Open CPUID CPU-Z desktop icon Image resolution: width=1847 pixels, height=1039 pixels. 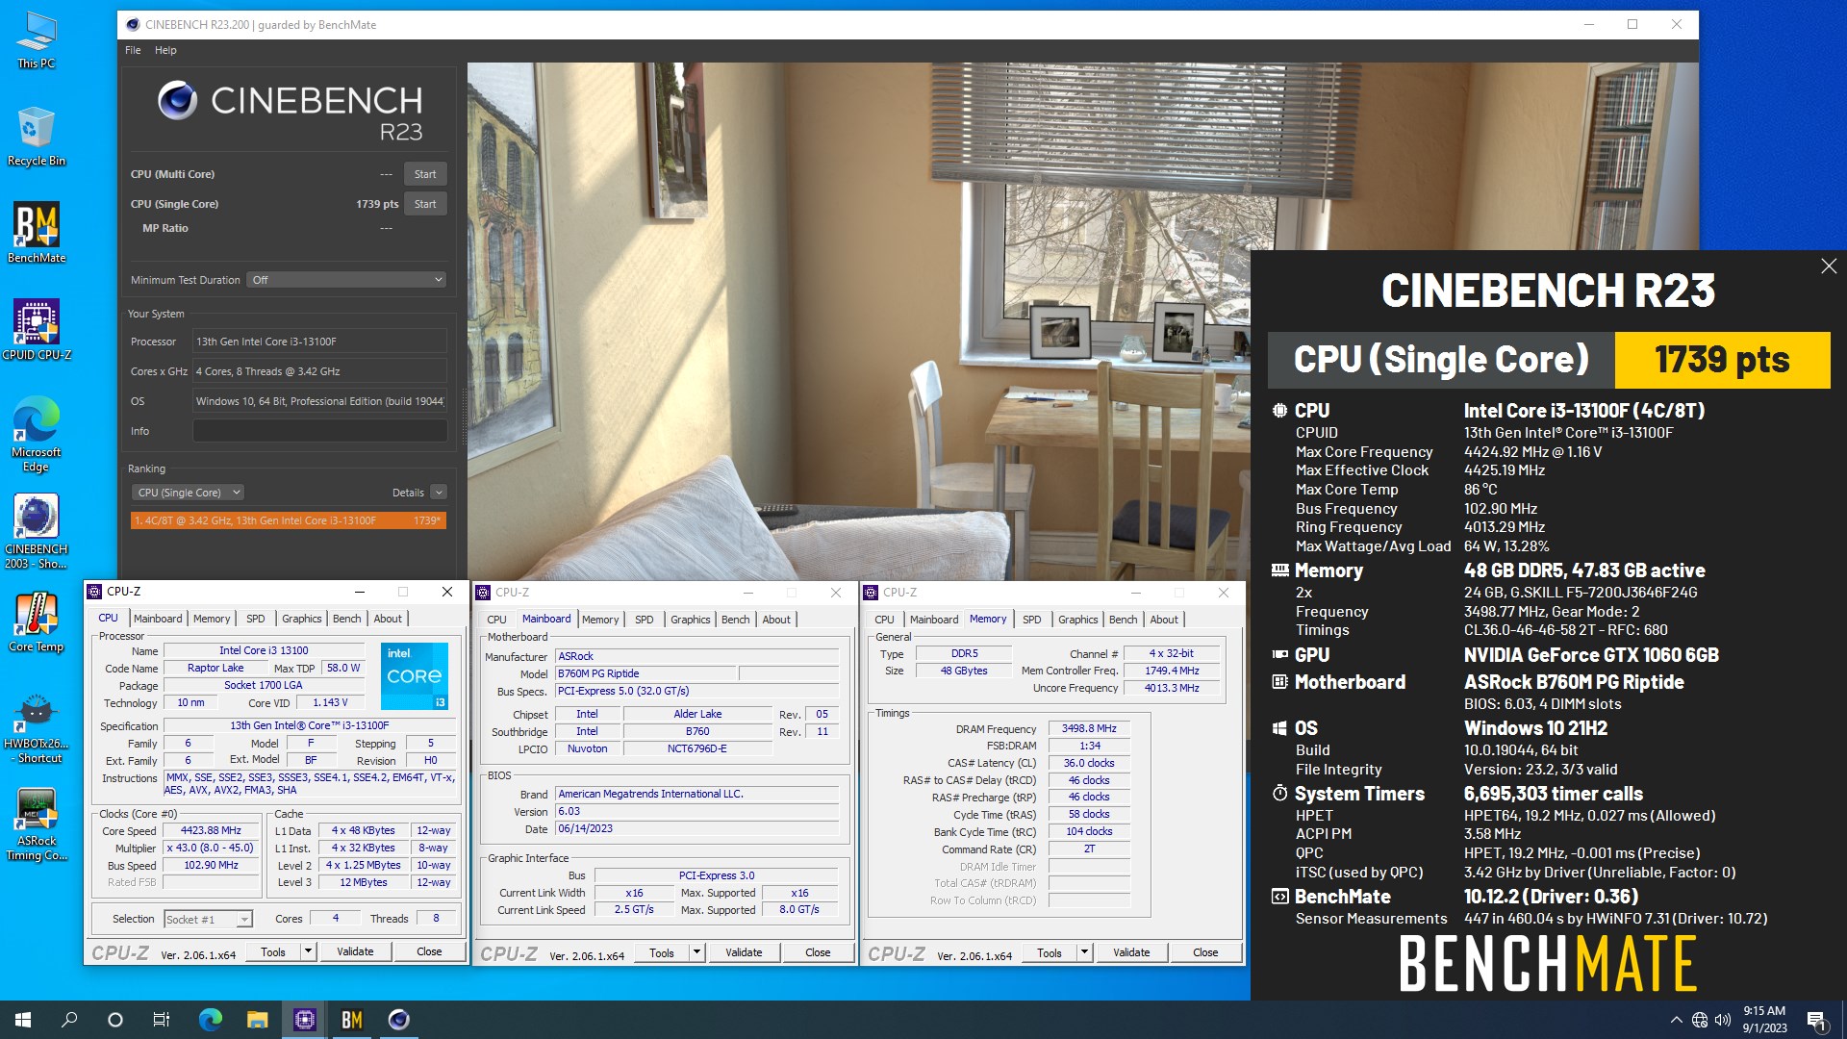click(x=37, y=329)
